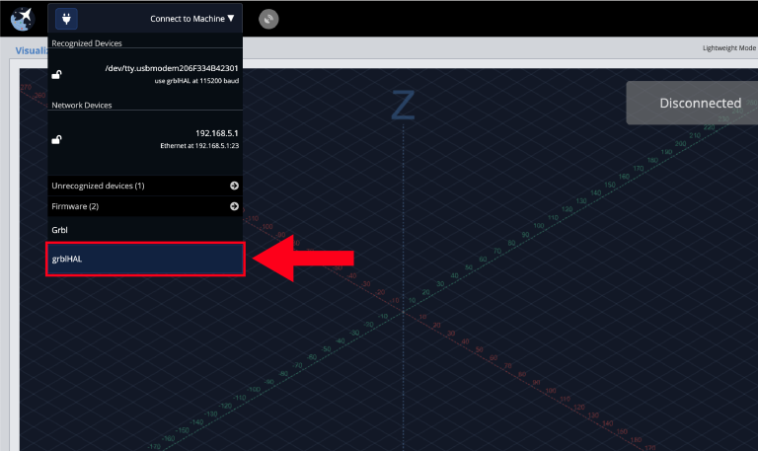Click the unlock icon beside usbmodem device

tap(56, 74)
